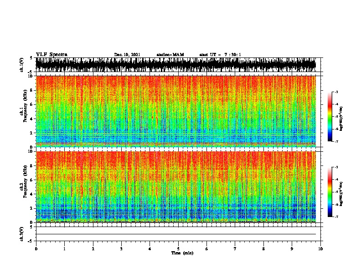Click the ch.2 color scale bar
The width and height of the screenshot is (361, 279).
coord(330,192)
